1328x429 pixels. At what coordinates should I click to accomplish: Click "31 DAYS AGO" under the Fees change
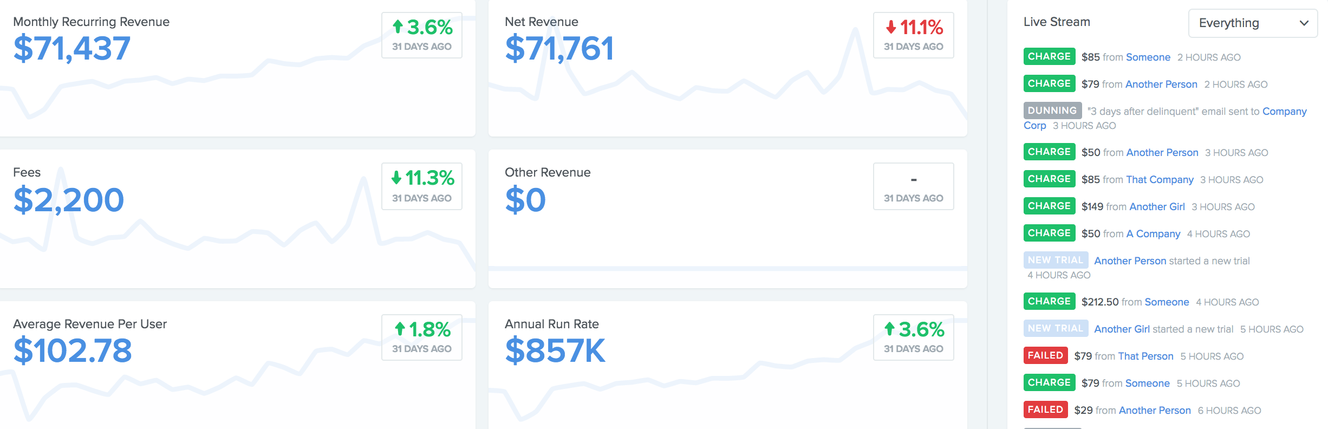coord(422,198)
